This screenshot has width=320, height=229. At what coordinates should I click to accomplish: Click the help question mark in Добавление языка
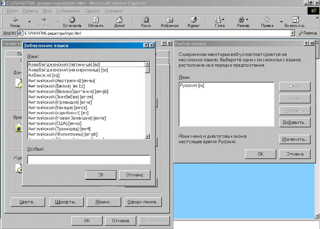pos(146,45)
